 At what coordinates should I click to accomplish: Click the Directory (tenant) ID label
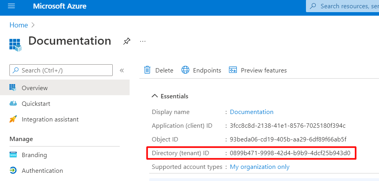point(181,153)
